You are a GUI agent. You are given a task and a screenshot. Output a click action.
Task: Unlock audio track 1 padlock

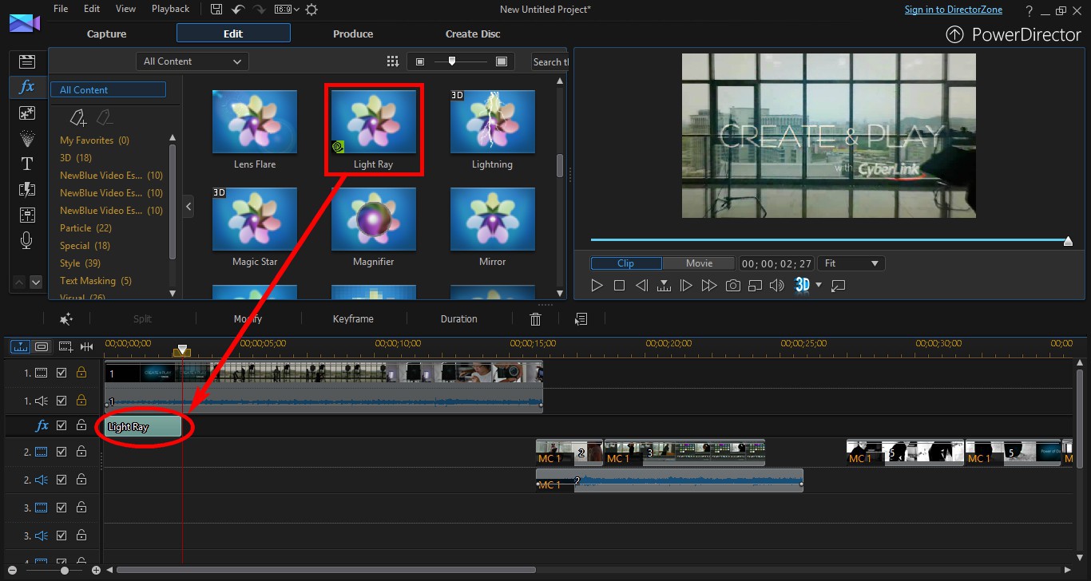coord(81,401)
